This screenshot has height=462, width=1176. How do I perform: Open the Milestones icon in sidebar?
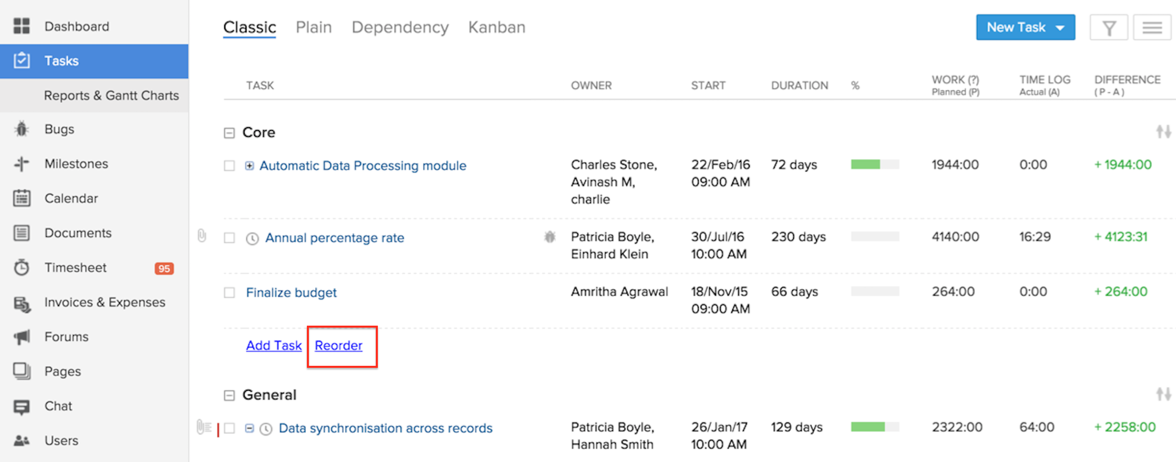[22, 164]
